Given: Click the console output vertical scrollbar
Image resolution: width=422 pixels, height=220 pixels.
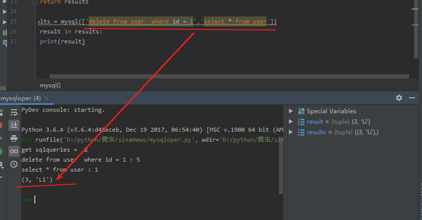Looking at the screenshot, I should click(281, 165).
